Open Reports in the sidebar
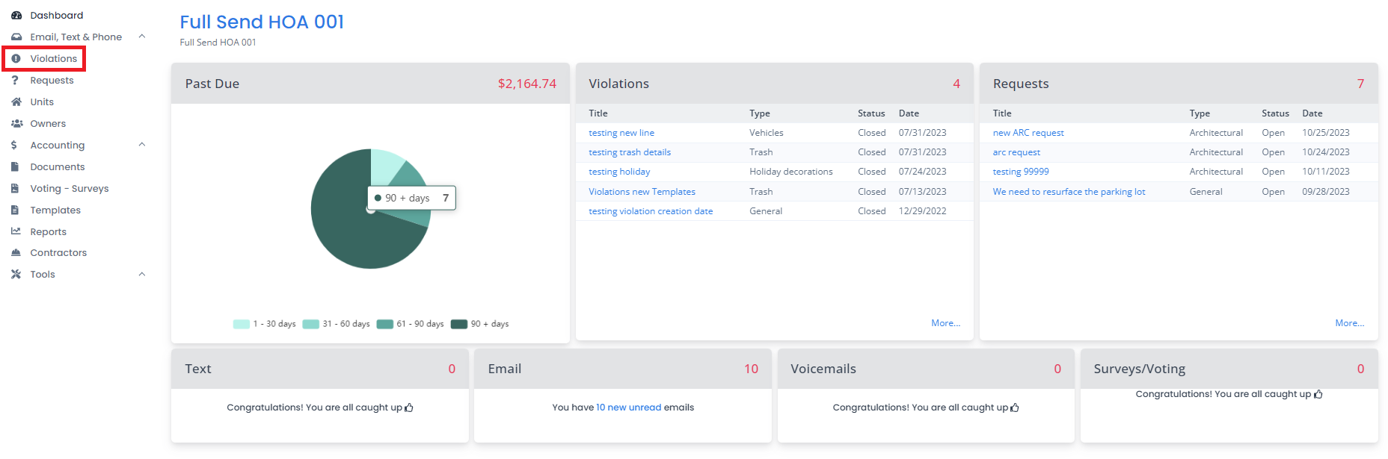The image size is (1388, 459). (49, 231)
